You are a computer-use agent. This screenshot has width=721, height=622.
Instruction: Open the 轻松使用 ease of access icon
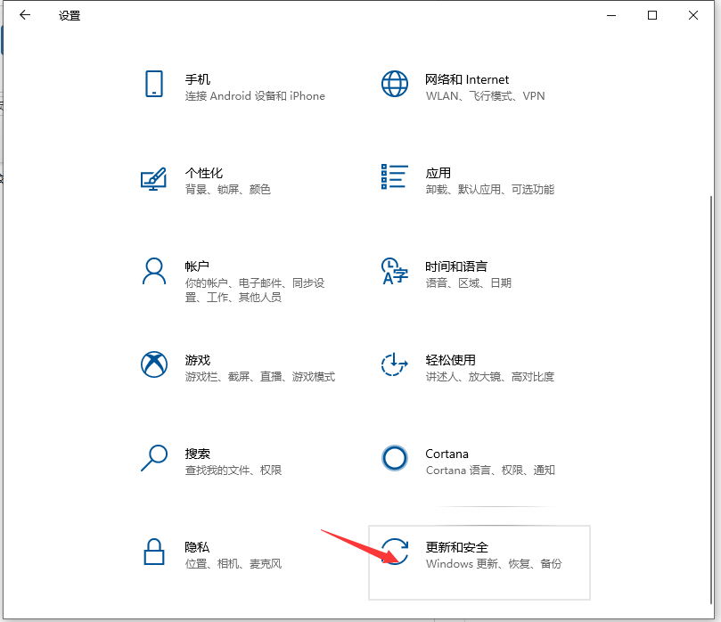click(394, 365)
